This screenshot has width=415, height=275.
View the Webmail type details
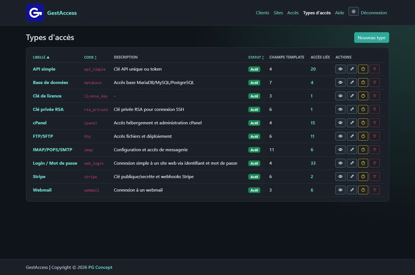[340, 190]
